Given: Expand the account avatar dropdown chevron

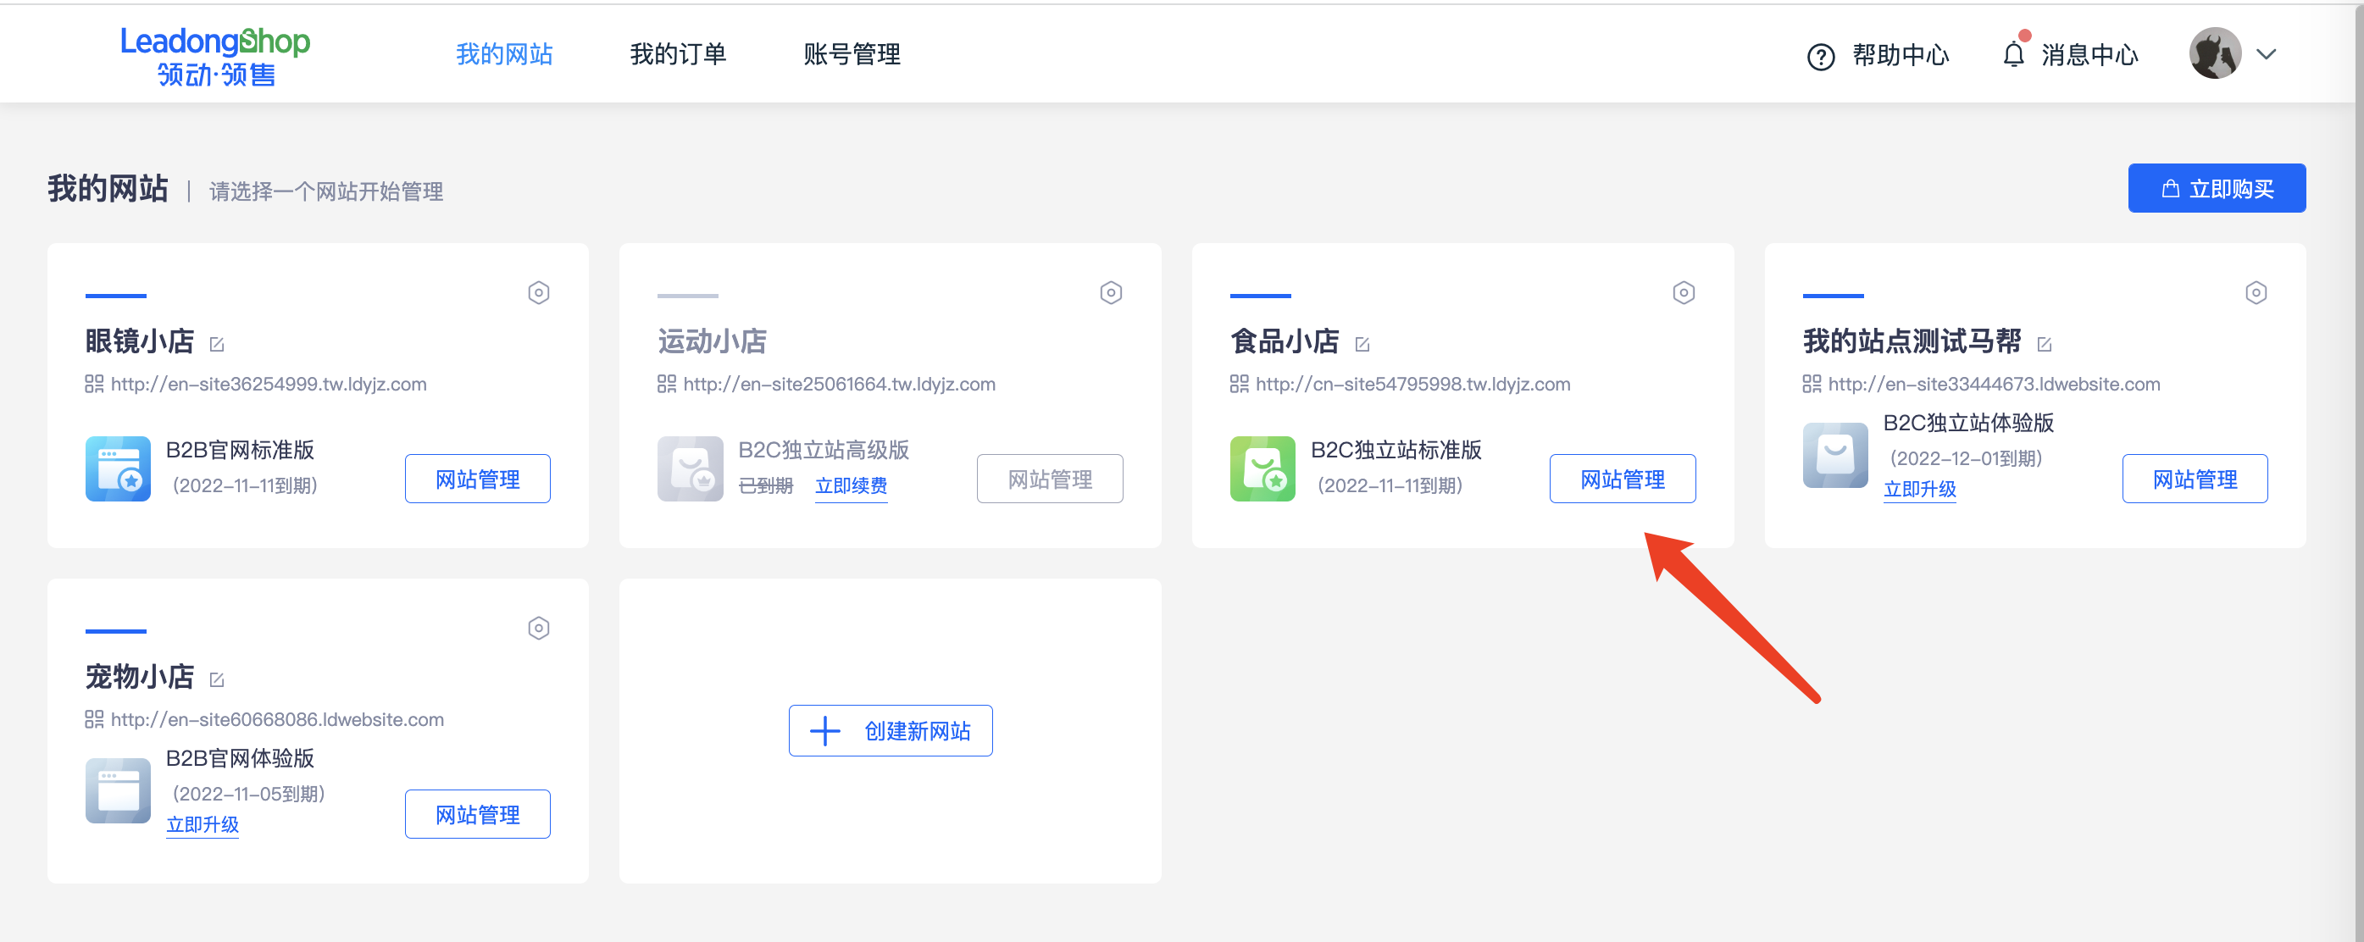Looking at the screenshot, I should [2267, 55].
